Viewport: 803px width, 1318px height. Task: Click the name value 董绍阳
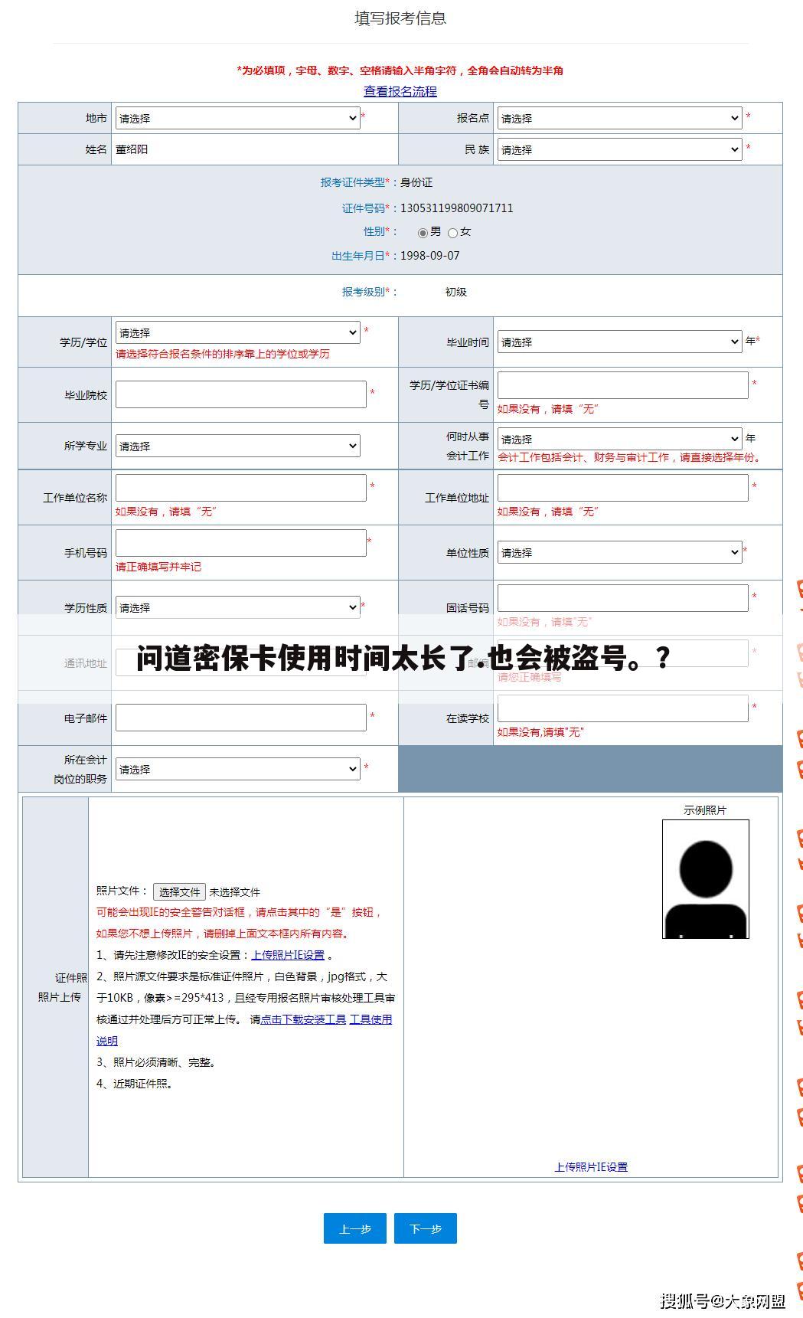coord(132,149)
